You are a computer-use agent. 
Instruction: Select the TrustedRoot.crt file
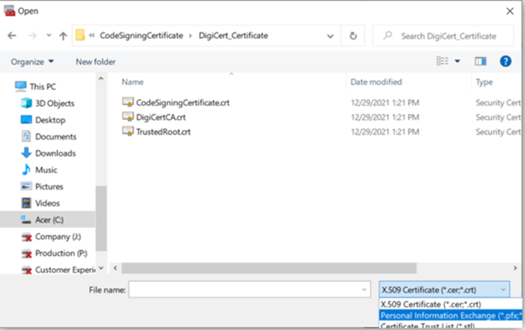163,132
